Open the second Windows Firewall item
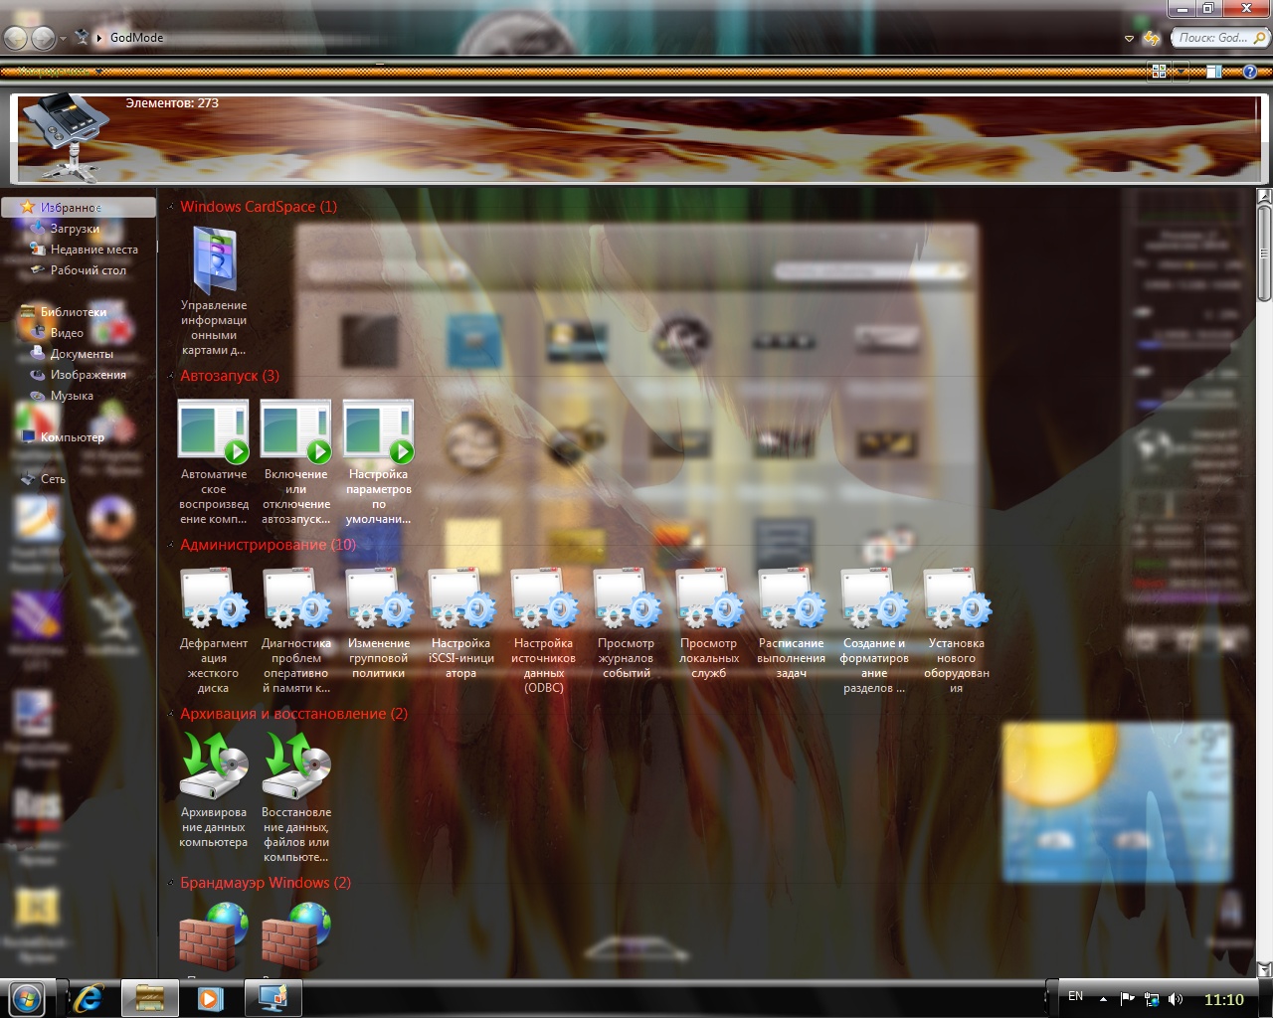The width and height of the screenshot is (1273, 1018). click(x=296, y=939)
